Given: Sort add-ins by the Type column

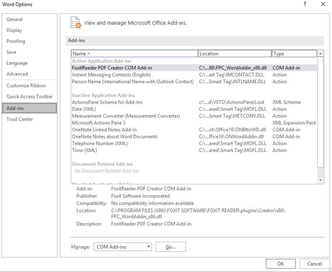Looking at the screenshot, I should pos(294,53).
